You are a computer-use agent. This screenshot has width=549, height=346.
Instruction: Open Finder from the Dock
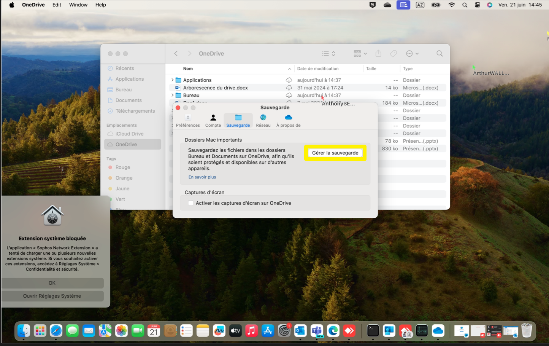point(24,331)
